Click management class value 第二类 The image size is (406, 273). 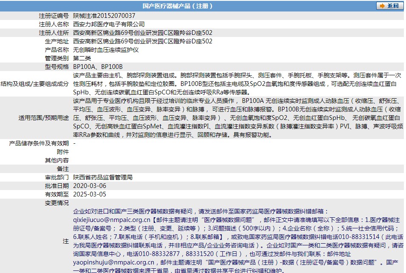pyautogui.click(x=82, y=58)
